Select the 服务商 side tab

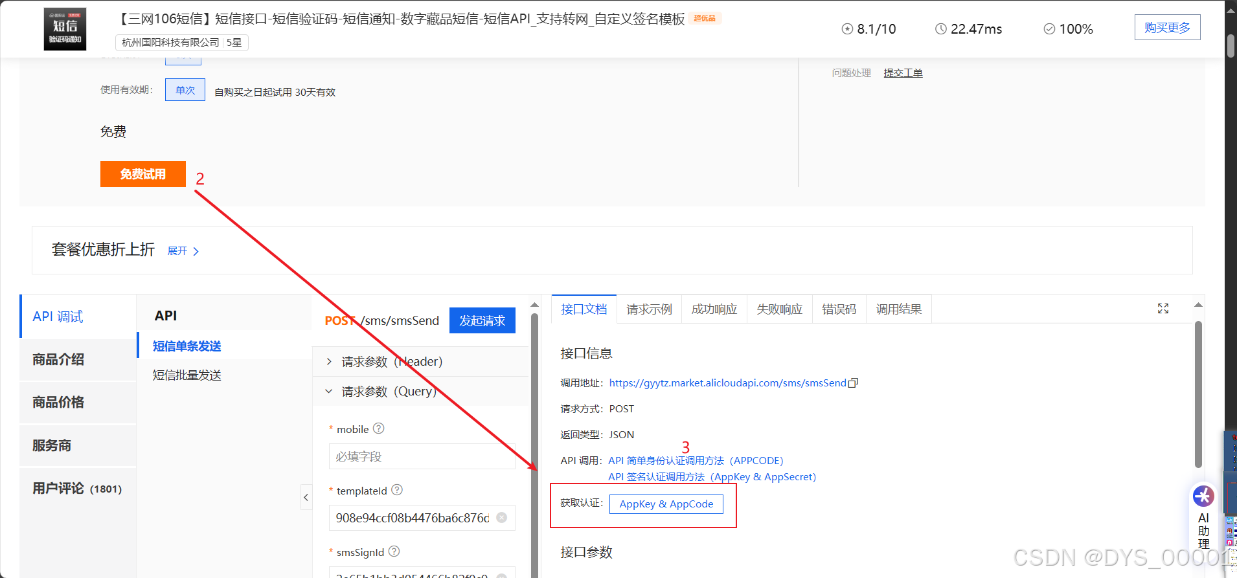pyautogui.click(x=78, y=445)
